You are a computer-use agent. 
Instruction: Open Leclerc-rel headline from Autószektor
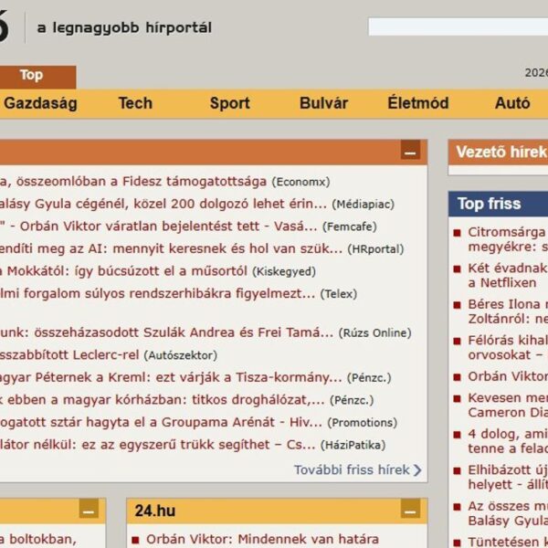(x=69, y=355)
